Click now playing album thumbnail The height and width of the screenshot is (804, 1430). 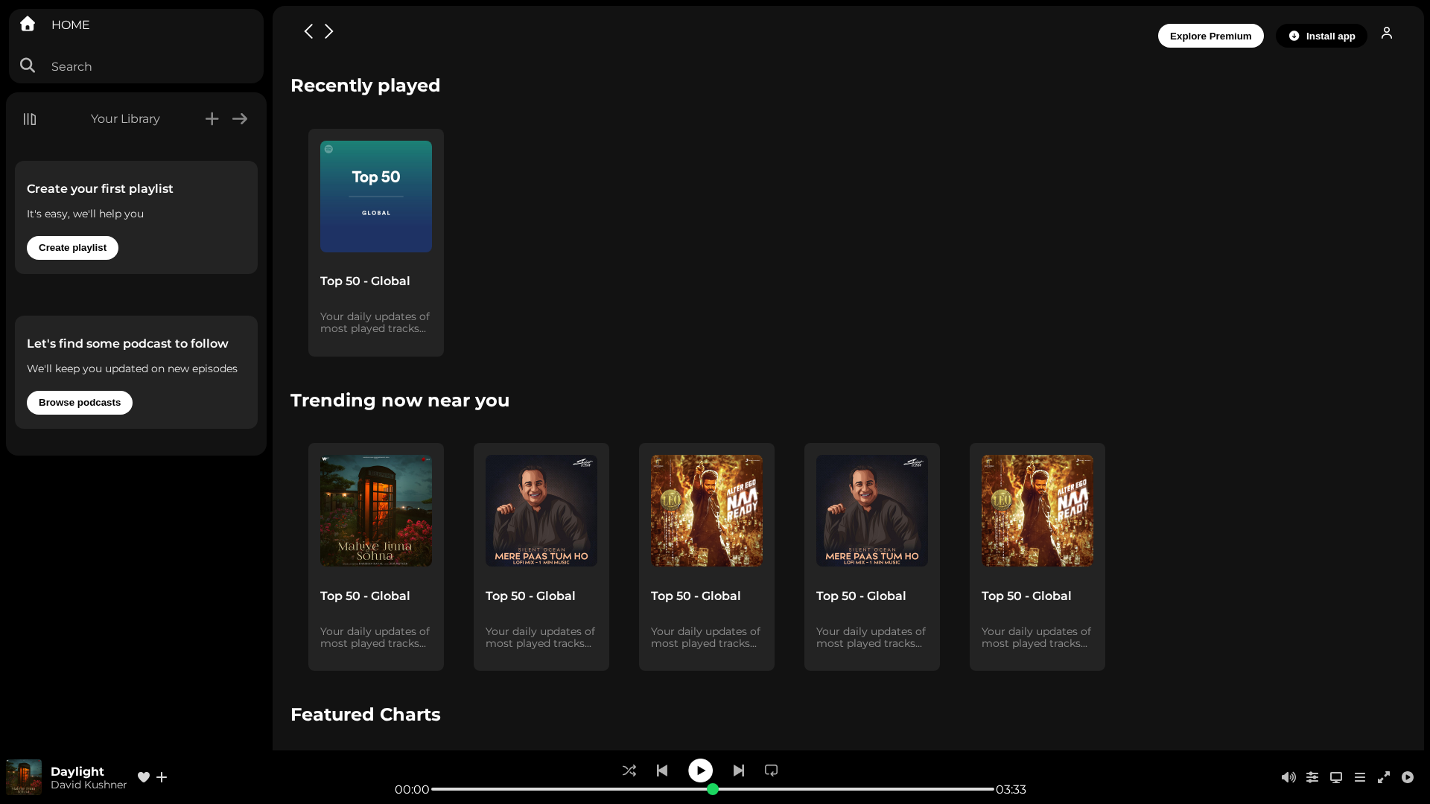24,777
